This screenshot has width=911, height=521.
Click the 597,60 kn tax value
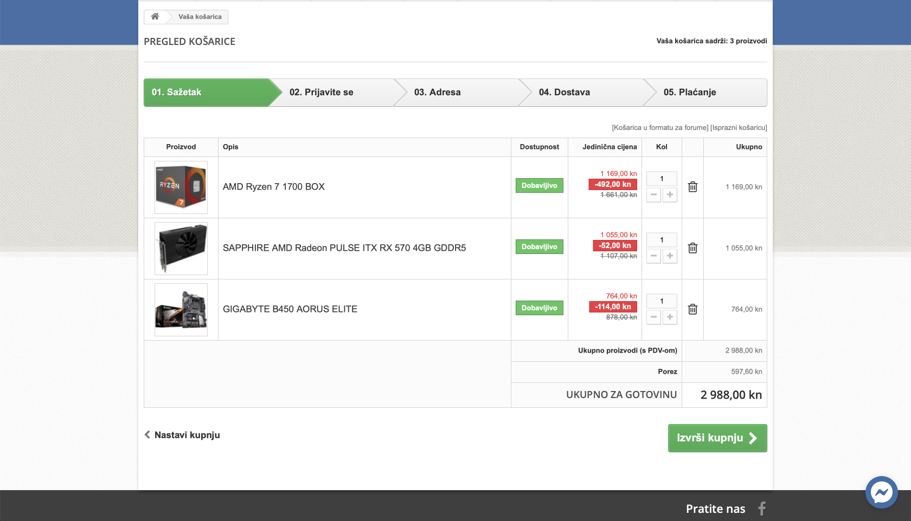(747, 372)
